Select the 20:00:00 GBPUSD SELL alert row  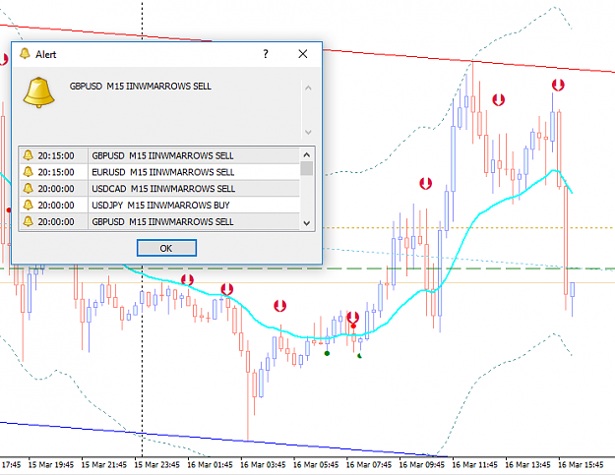[x=159, y=221]
